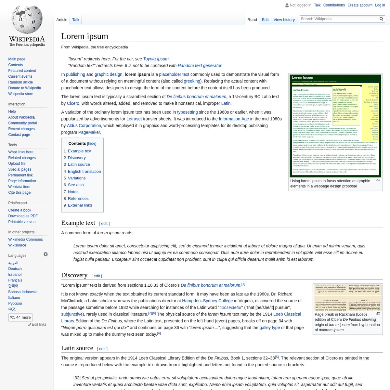Open the Talk tab

click(75, 19)
